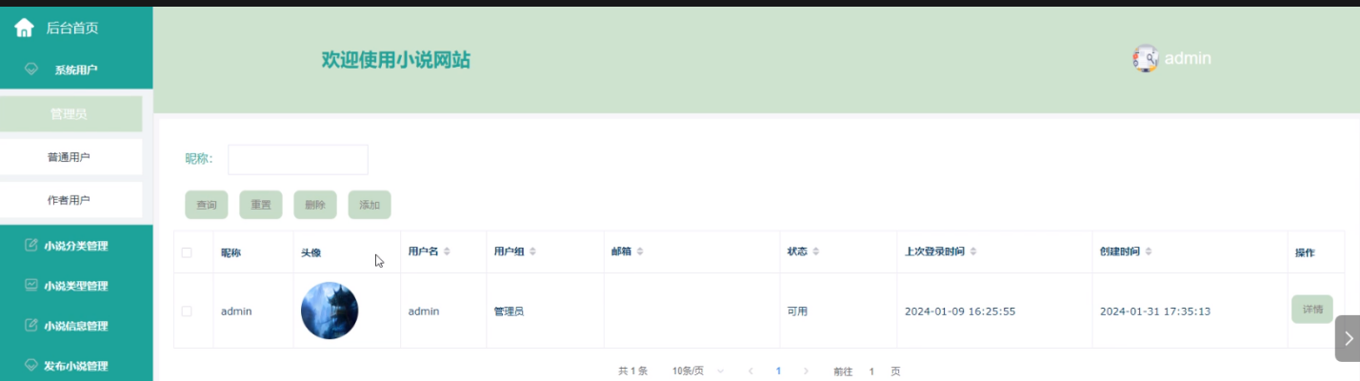Go to previous page arrow

click(750, 371)
